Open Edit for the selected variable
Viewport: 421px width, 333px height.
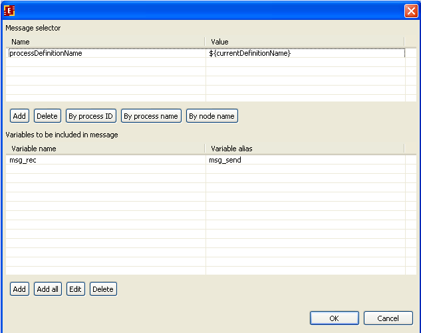click(x=76, y=289)
